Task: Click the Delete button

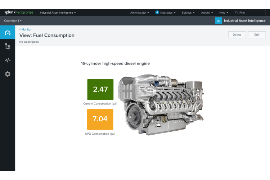Action: 237,35
